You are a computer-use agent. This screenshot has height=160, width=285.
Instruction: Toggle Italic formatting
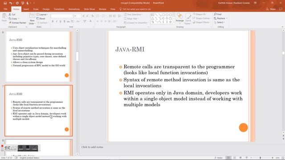[57, 21]
